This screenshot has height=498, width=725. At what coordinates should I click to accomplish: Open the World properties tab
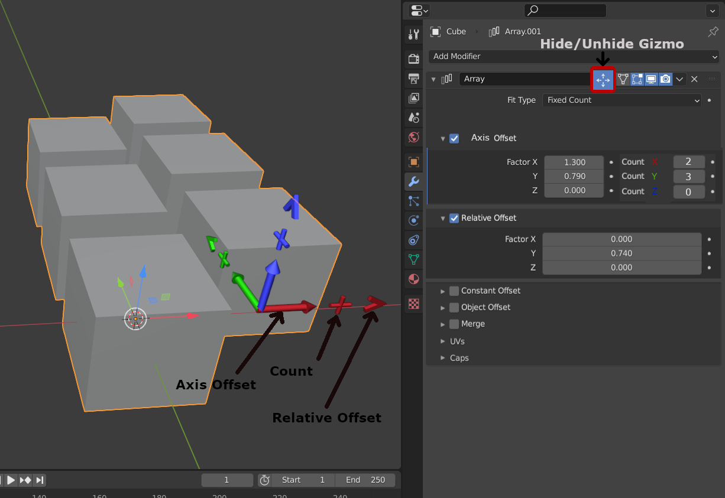[x=414, y=137]
